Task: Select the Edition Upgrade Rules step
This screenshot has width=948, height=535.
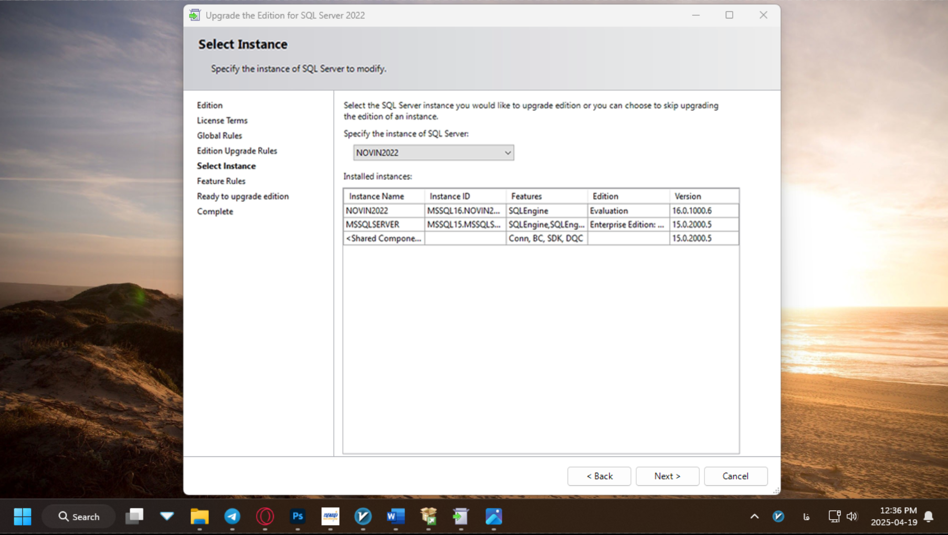Action: pos(237,151)
